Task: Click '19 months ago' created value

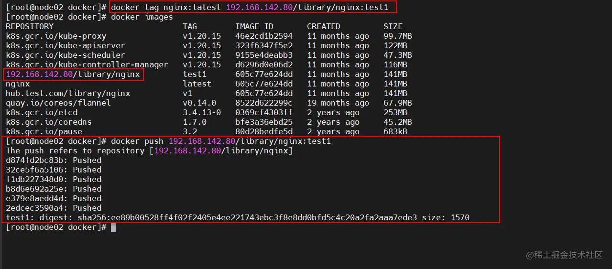Action: click(338, 103)
